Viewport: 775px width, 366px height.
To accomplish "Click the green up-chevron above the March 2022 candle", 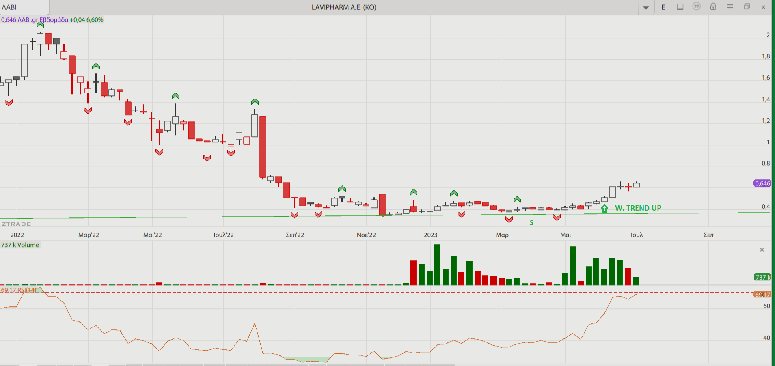I will pos(96,66).
